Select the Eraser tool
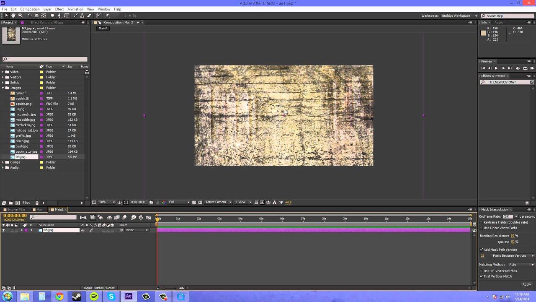Viewport: 536px width, 302px height. pyautogui.click(x=89, y=16)
